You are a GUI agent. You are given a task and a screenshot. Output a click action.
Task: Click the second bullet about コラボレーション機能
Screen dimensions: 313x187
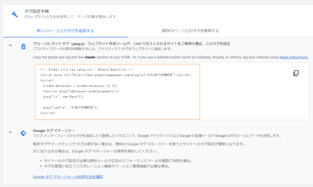click(x=107, y=166)
